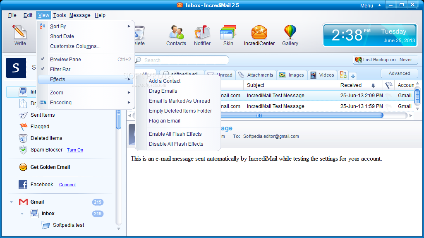This screenshot has width=424, height=238.
Task: Open the Gallery balloon icon
Action: (290, 32)
